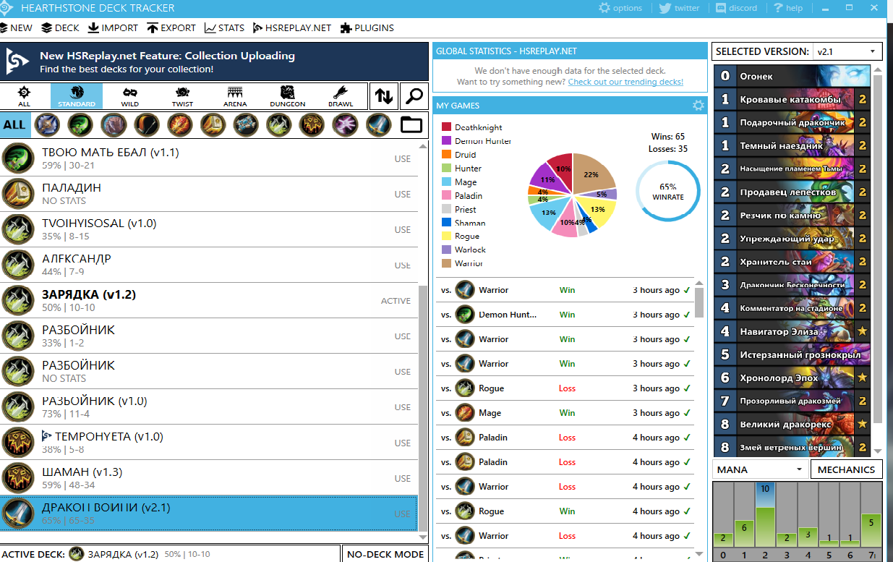Open the deck search magnifier
This screenshot has height=562, width=893.
[414, 95]
